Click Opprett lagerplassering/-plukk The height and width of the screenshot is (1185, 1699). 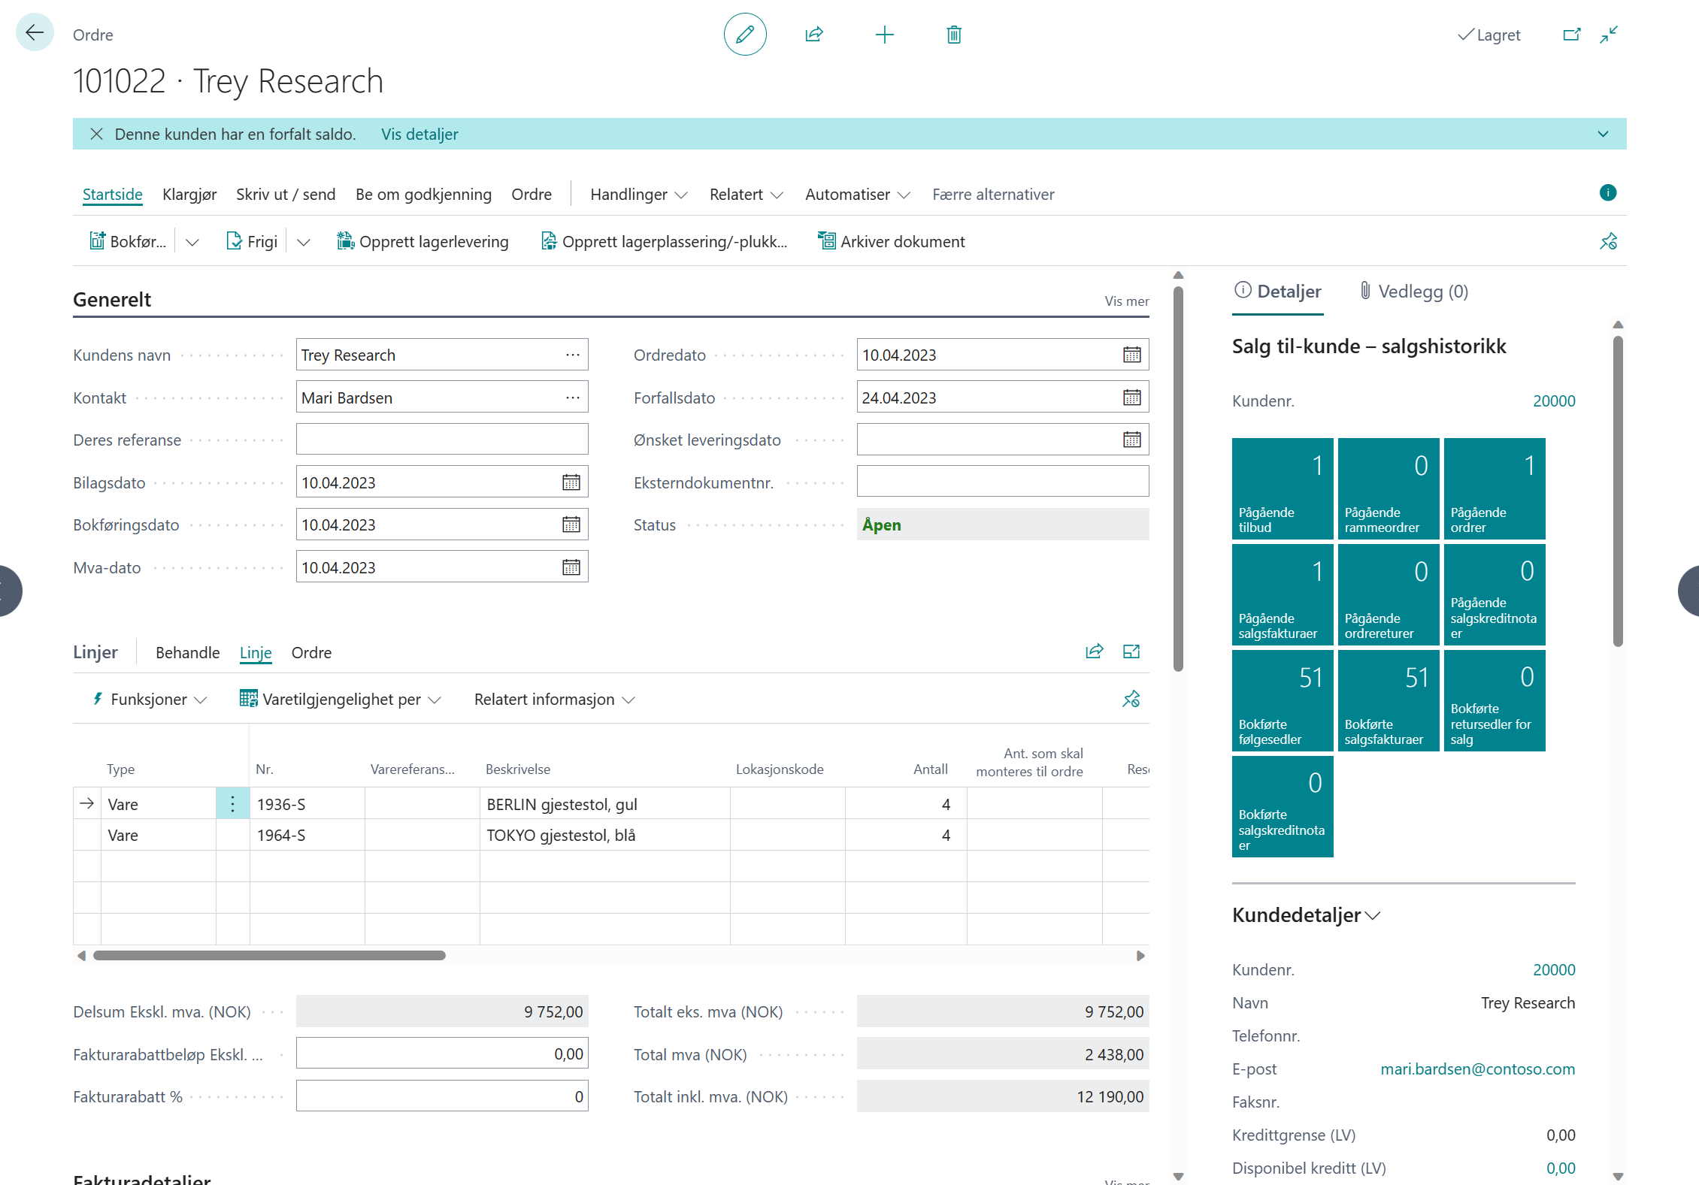coord(665,241)
